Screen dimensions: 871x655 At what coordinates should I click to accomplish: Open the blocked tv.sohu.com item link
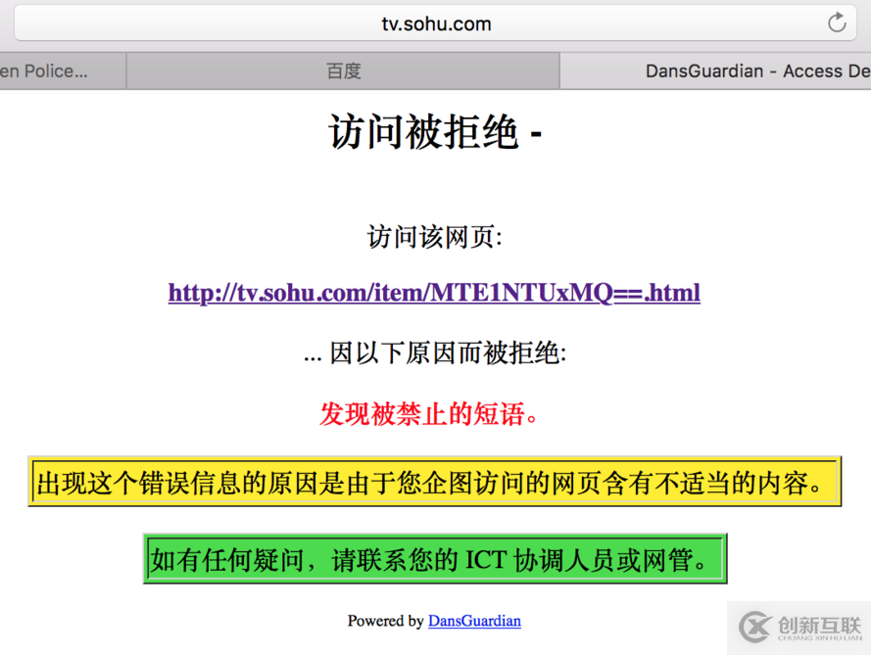click(x=434, y=293)
